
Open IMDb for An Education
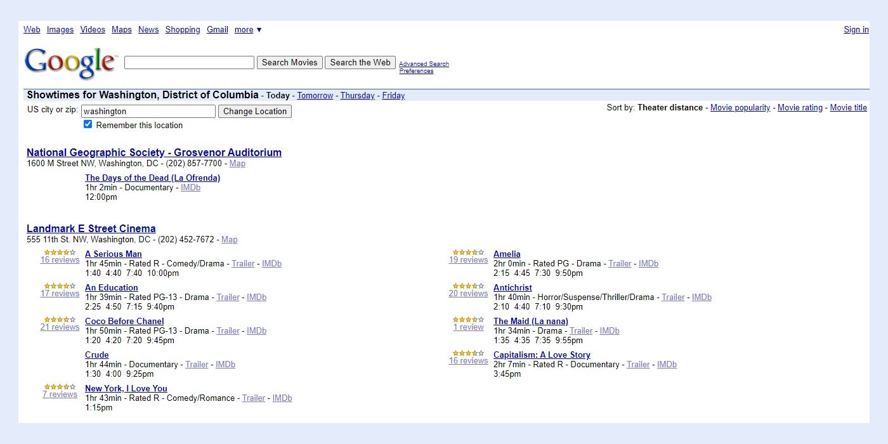256,297
